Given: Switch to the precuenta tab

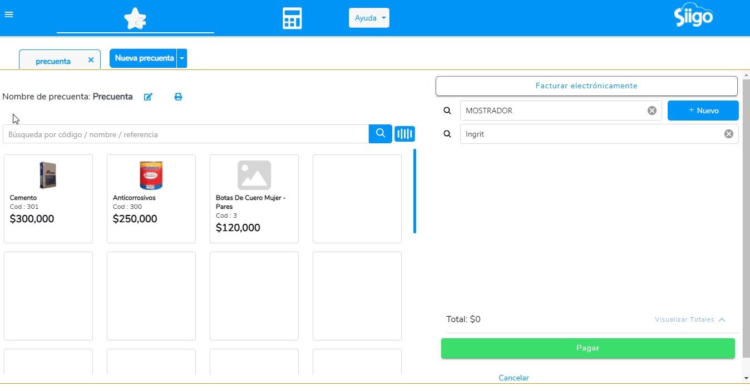Looking at the screenshot, I should click(53, 61).
